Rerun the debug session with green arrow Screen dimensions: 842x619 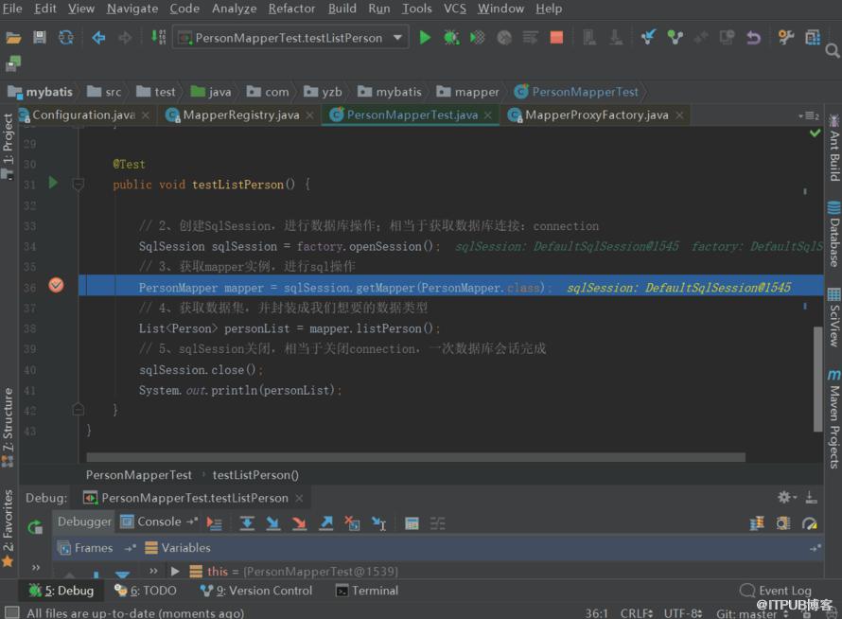35,526
